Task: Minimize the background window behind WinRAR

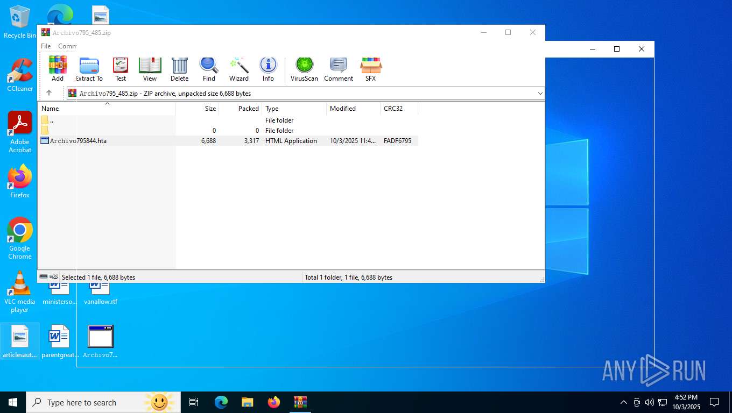Action: [593, 49]
